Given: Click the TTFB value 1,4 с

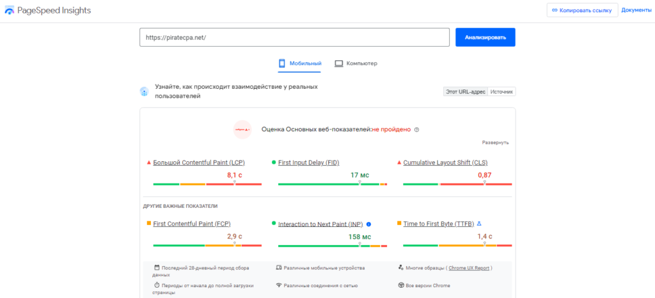Looking at the screenshot, I should 485,236.
